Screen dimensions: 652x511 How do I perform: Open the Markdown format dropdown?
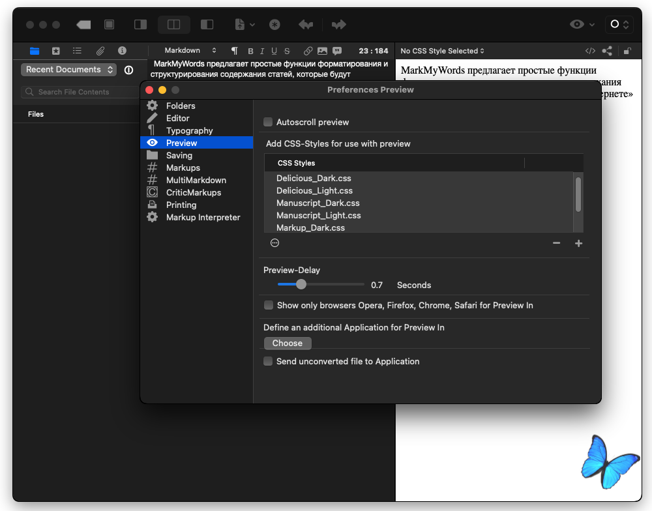190,51
